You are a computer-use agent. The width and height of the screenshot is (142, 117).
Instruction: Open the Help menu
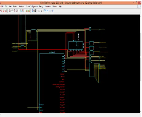pos(60,6)
